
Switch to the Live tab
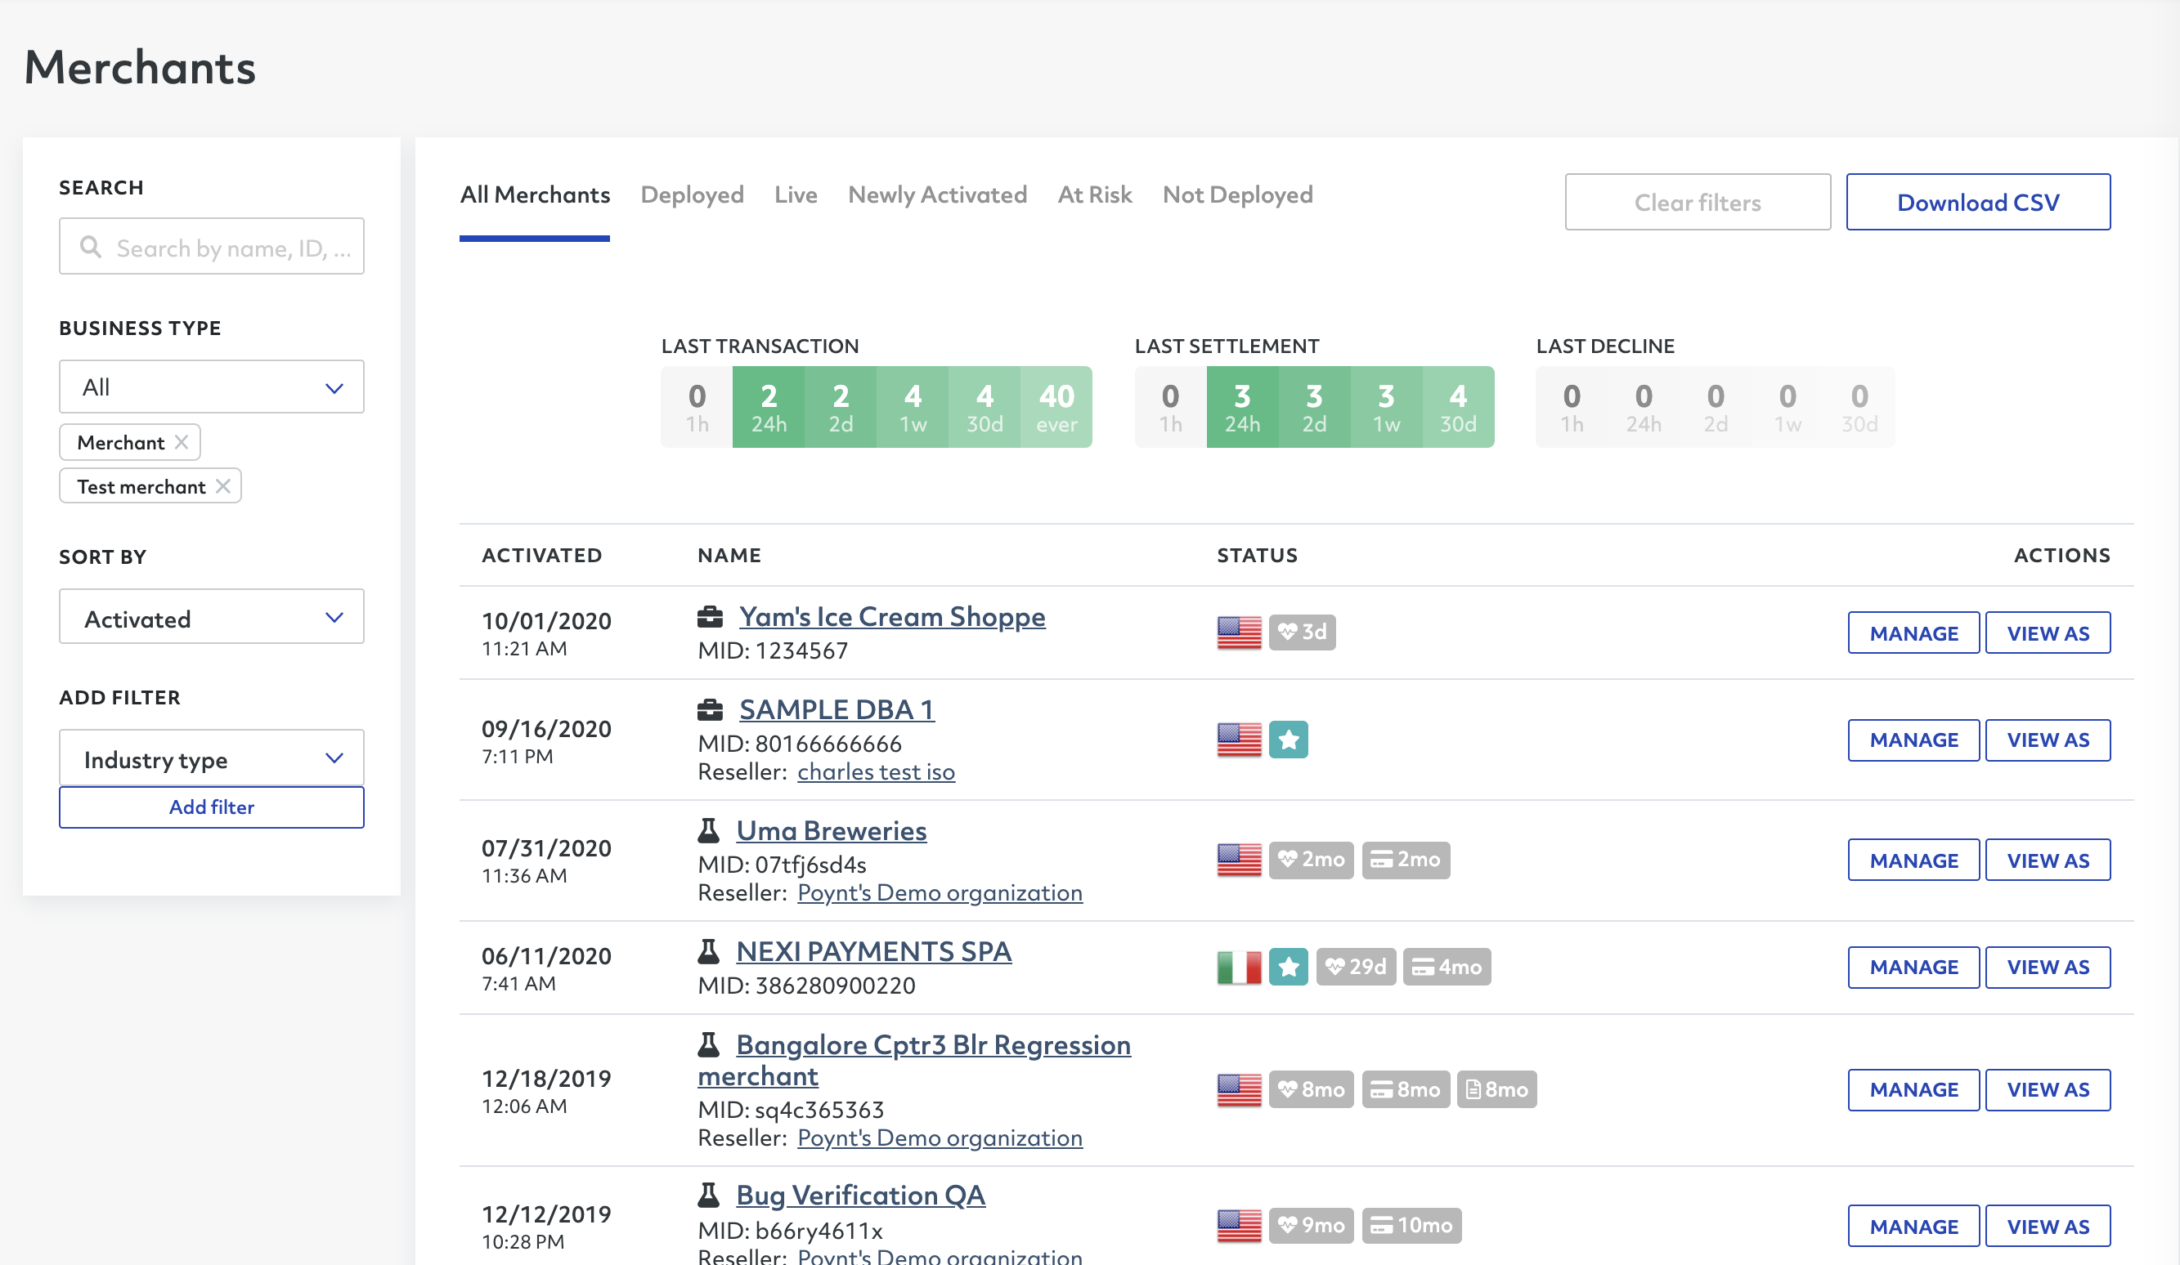[796, 194]
